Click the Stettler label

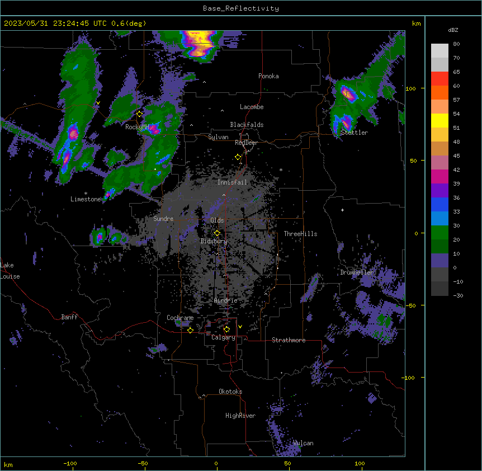(354, 133)
